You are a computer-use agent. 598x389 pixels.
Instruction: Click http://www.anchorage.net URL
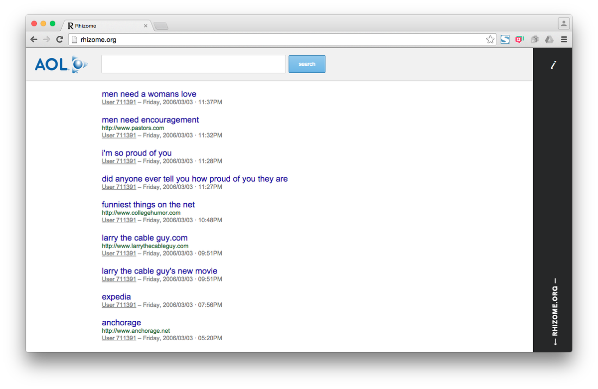coord(136,331)
